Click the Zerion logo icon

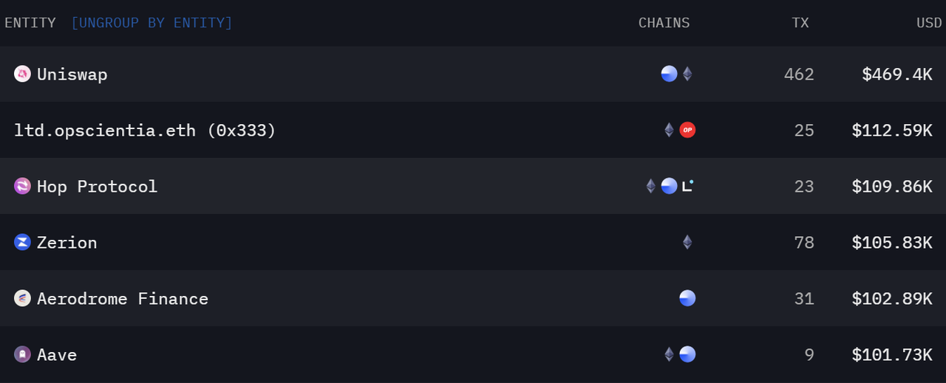[x=22, y=242]
